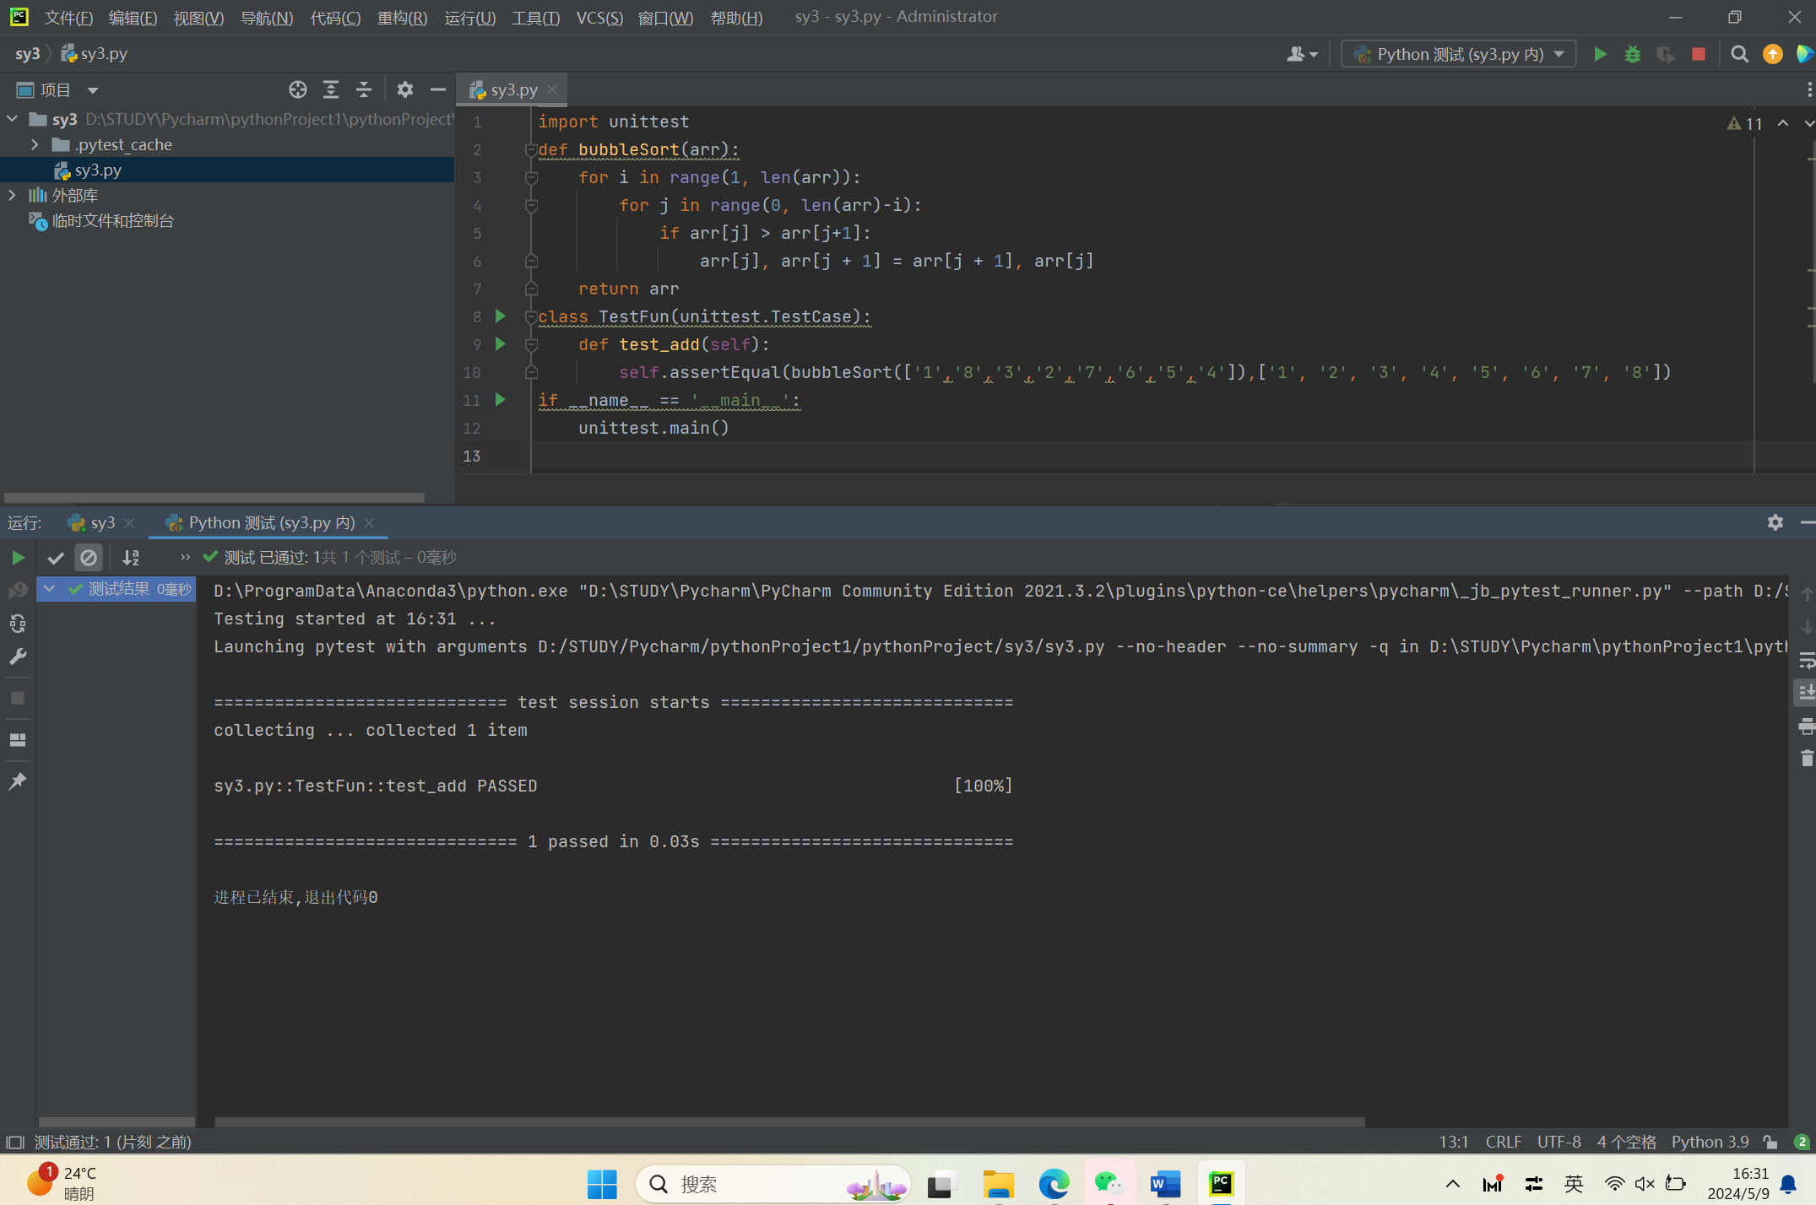The image size is (1816, 1205).
Task: Toggle sort tests alphabetically button
Action: (131, 558)
